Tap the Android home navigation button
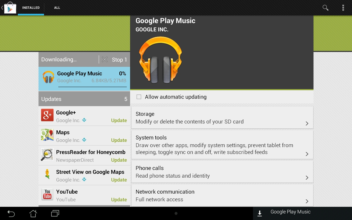352x220 pixels. (x=33, y=213)
